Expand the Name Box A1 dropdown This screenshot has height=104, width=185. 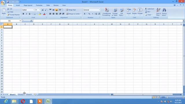pyautogui.click(x=20, y=21)
